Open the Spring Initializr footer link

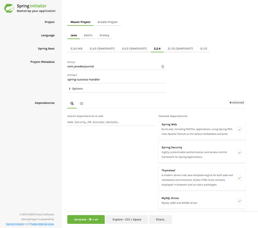coord(15,224)
